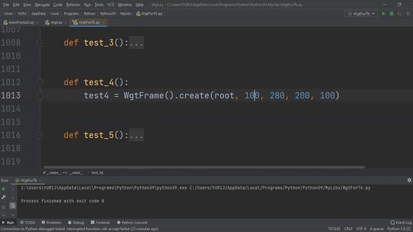Open the Problems tool window

click(x=52, y=222)
